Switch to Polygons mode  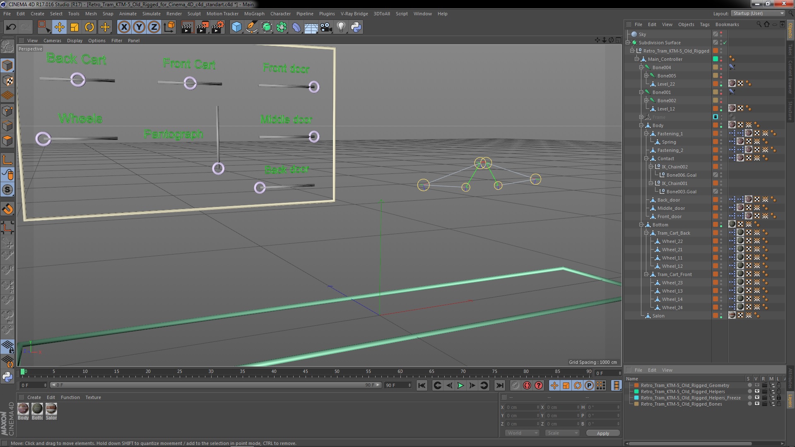tap(7, 141)
